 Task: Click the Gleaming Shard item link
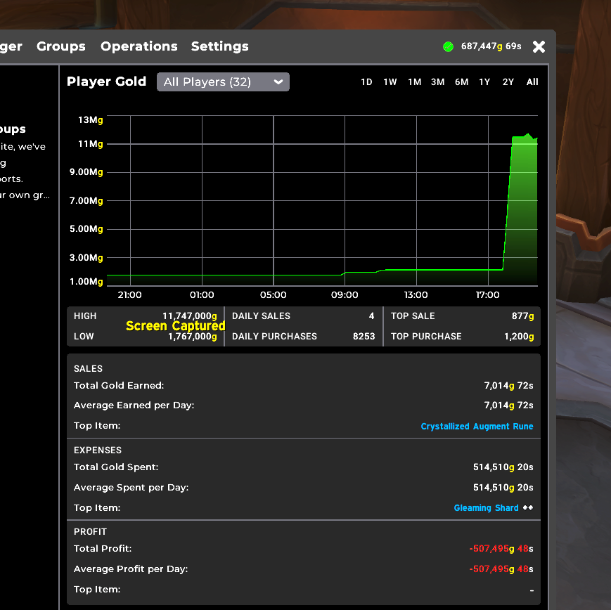[x=486, y=508]
